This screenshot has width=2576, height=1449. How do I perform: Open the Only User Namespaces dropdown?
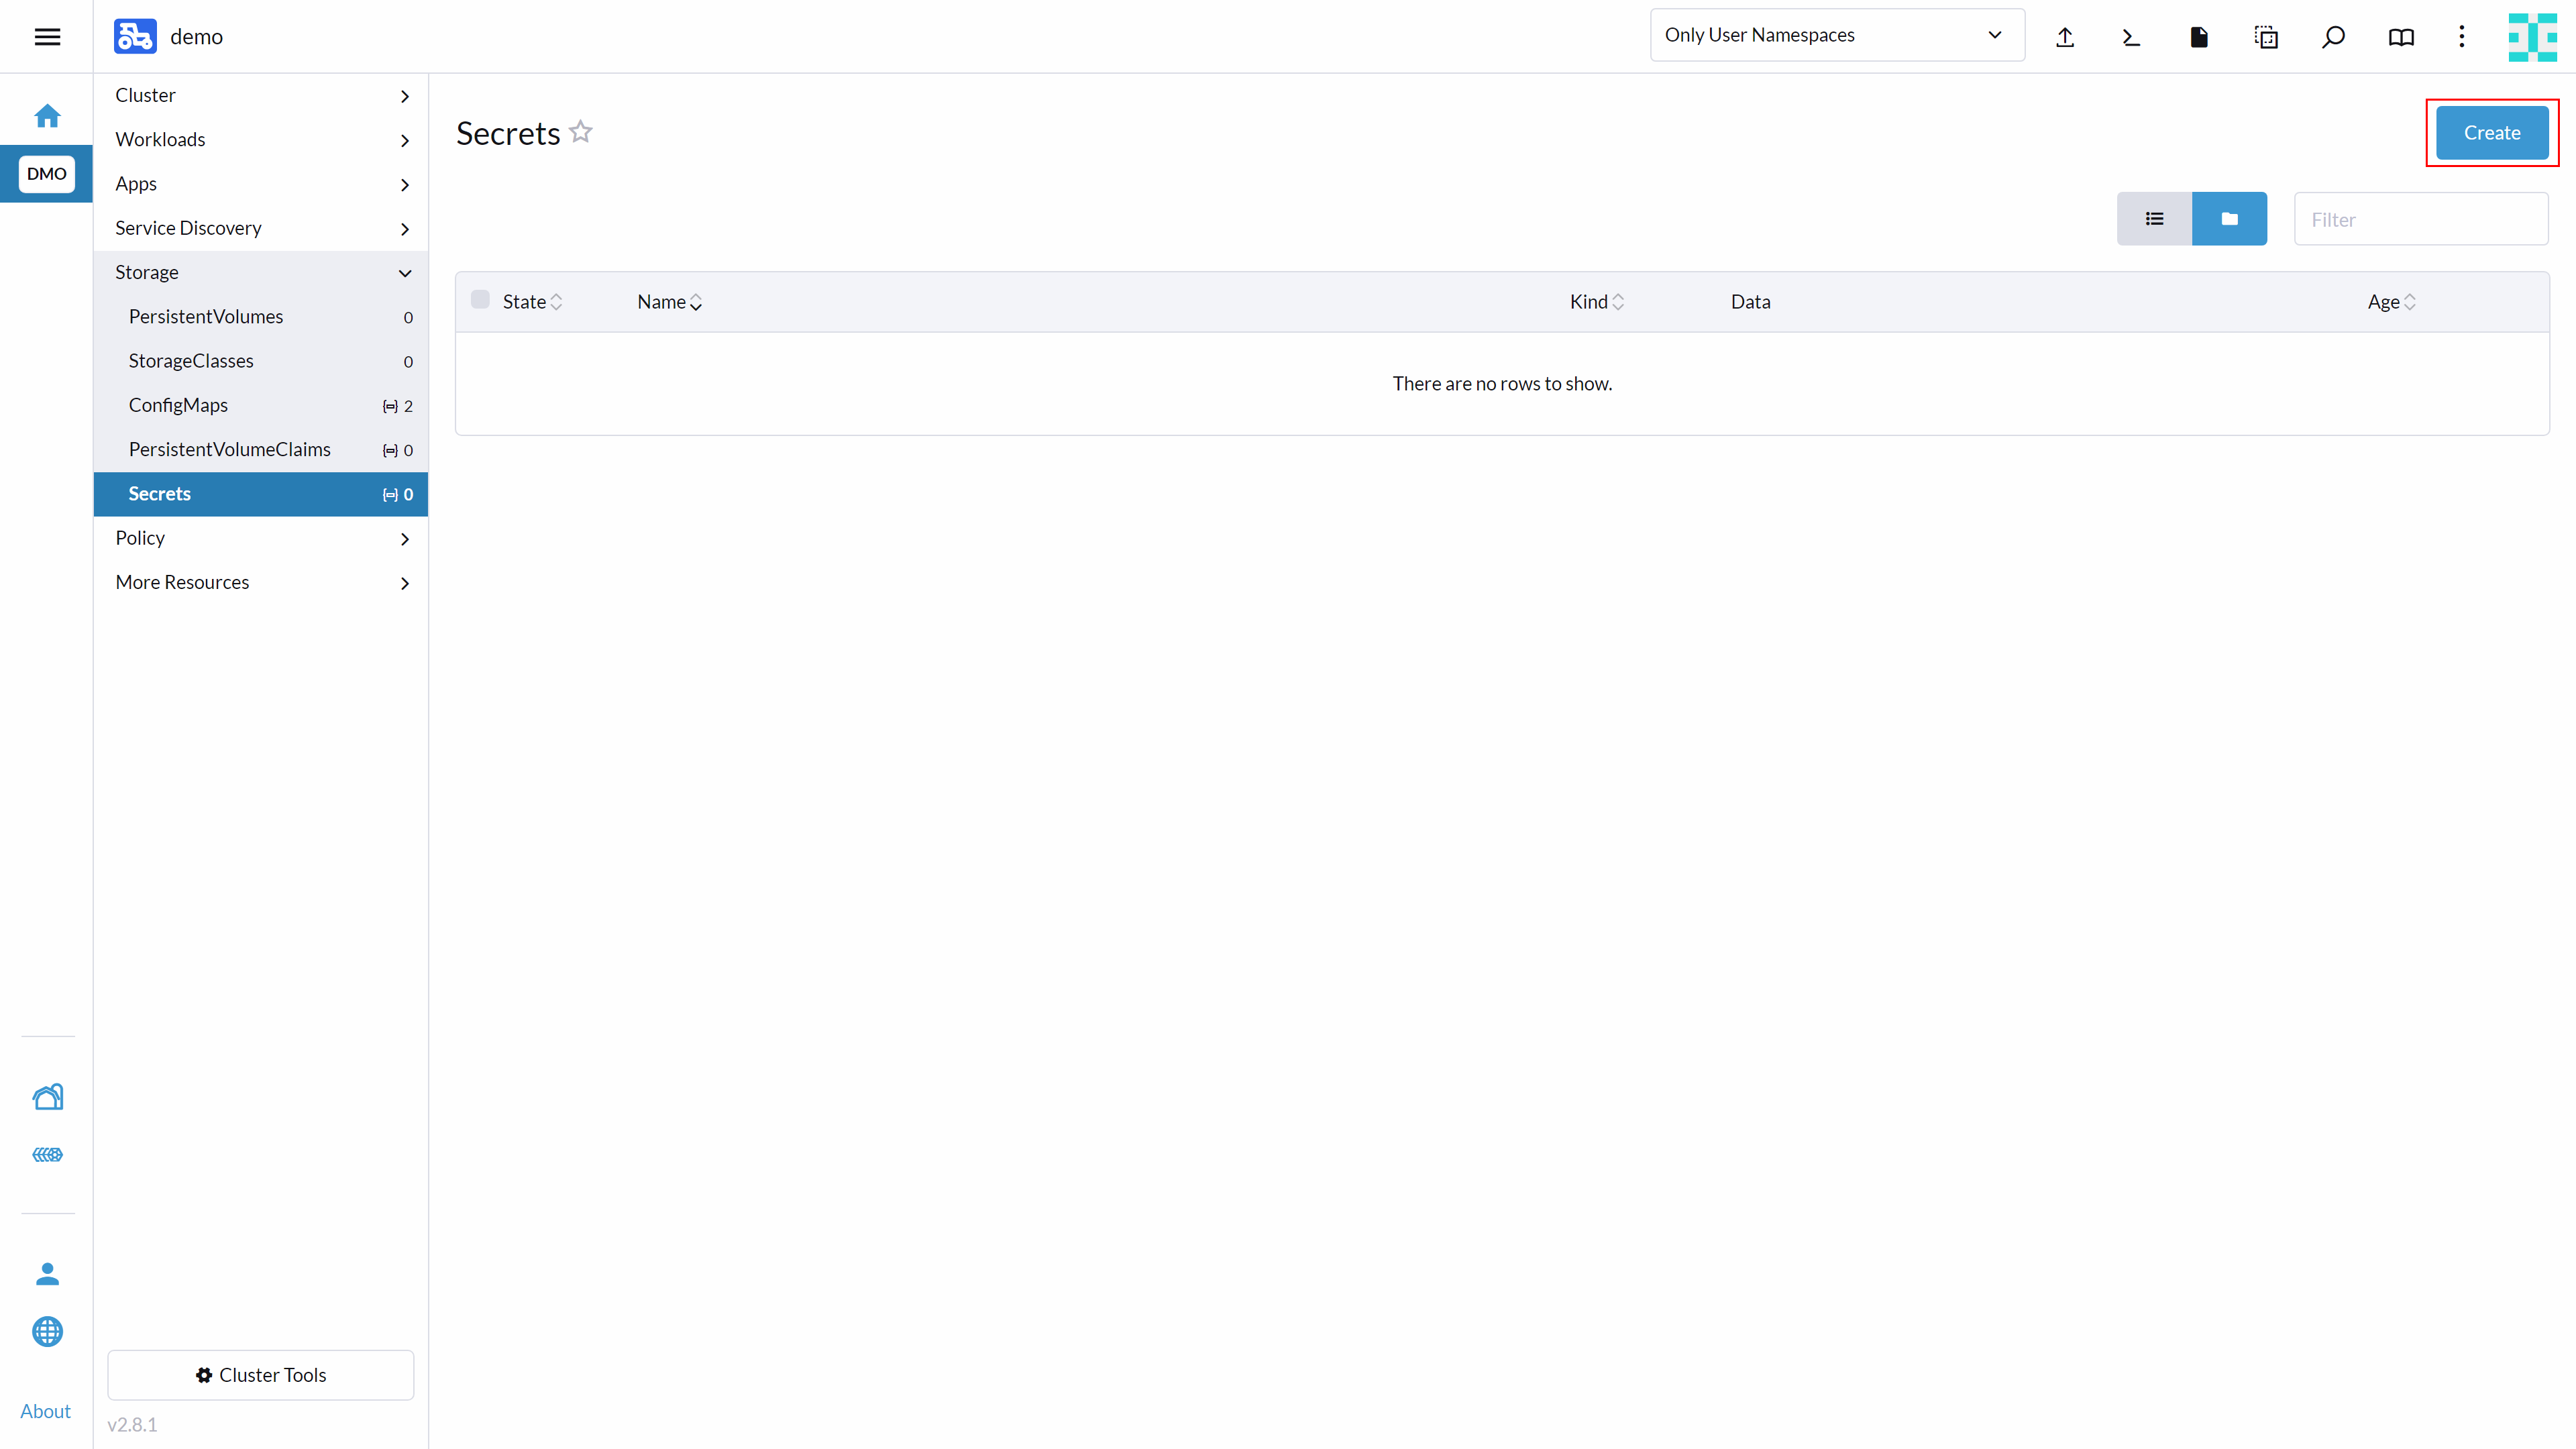(1837, 35)
